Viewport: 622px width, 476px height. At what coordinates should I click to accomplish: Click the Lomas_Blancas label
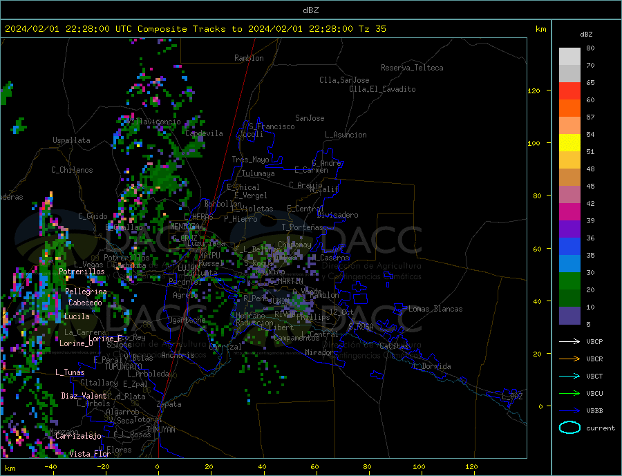[x=435, y=309]
